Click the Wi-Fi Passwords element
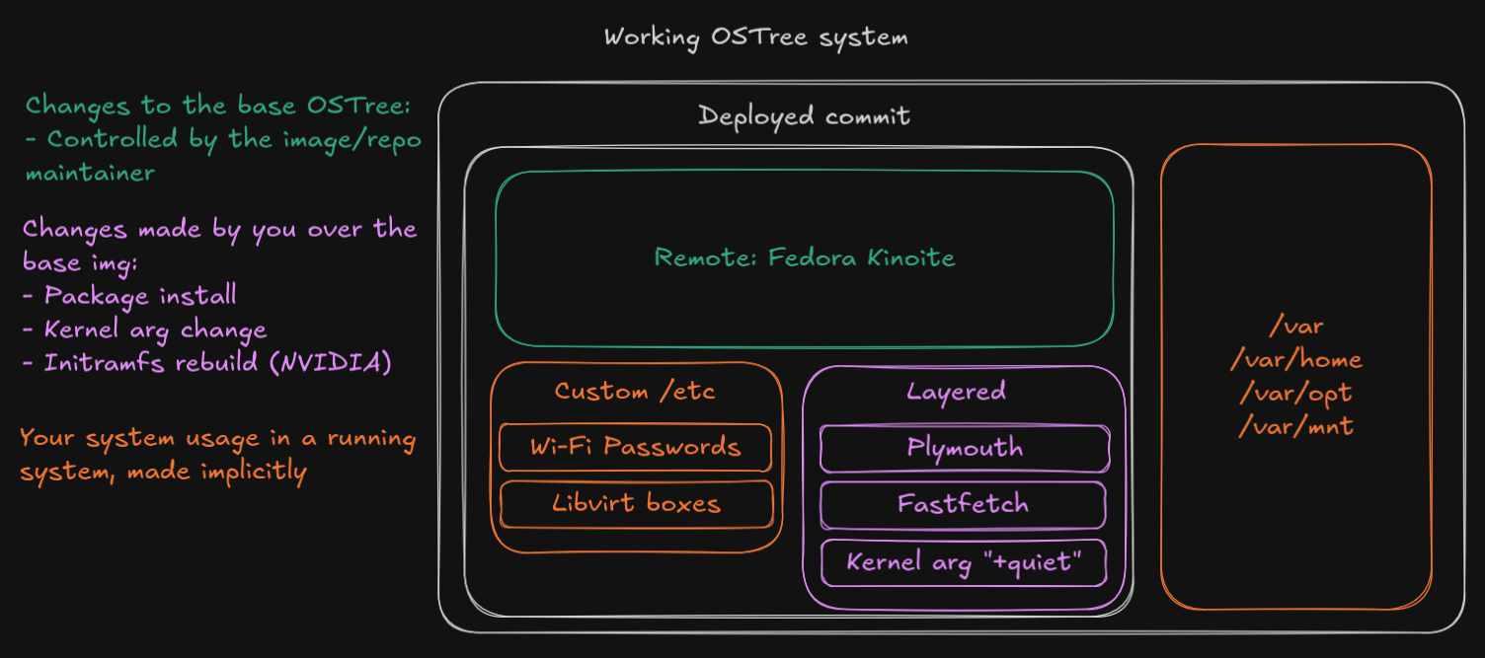The image size is (1485, 658). [x=635, y=447]
